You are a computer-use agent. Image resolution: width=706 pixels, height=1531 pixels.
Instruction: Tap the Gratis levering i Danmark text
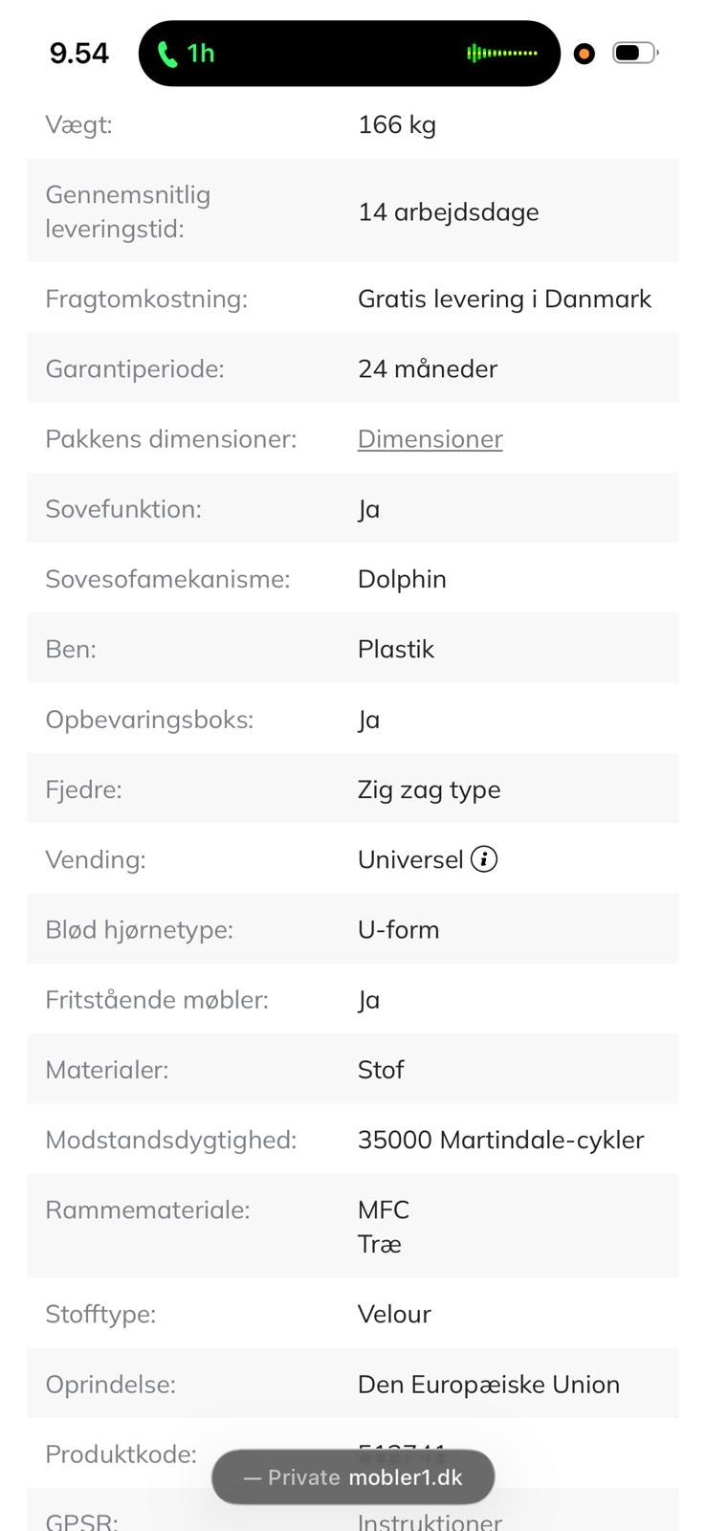coord(504,299)
